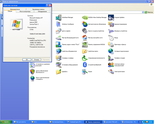The height and width of the screenshot is (124, 154).
Task: Open Сетевые подключения icon
Action: [111, 51]
